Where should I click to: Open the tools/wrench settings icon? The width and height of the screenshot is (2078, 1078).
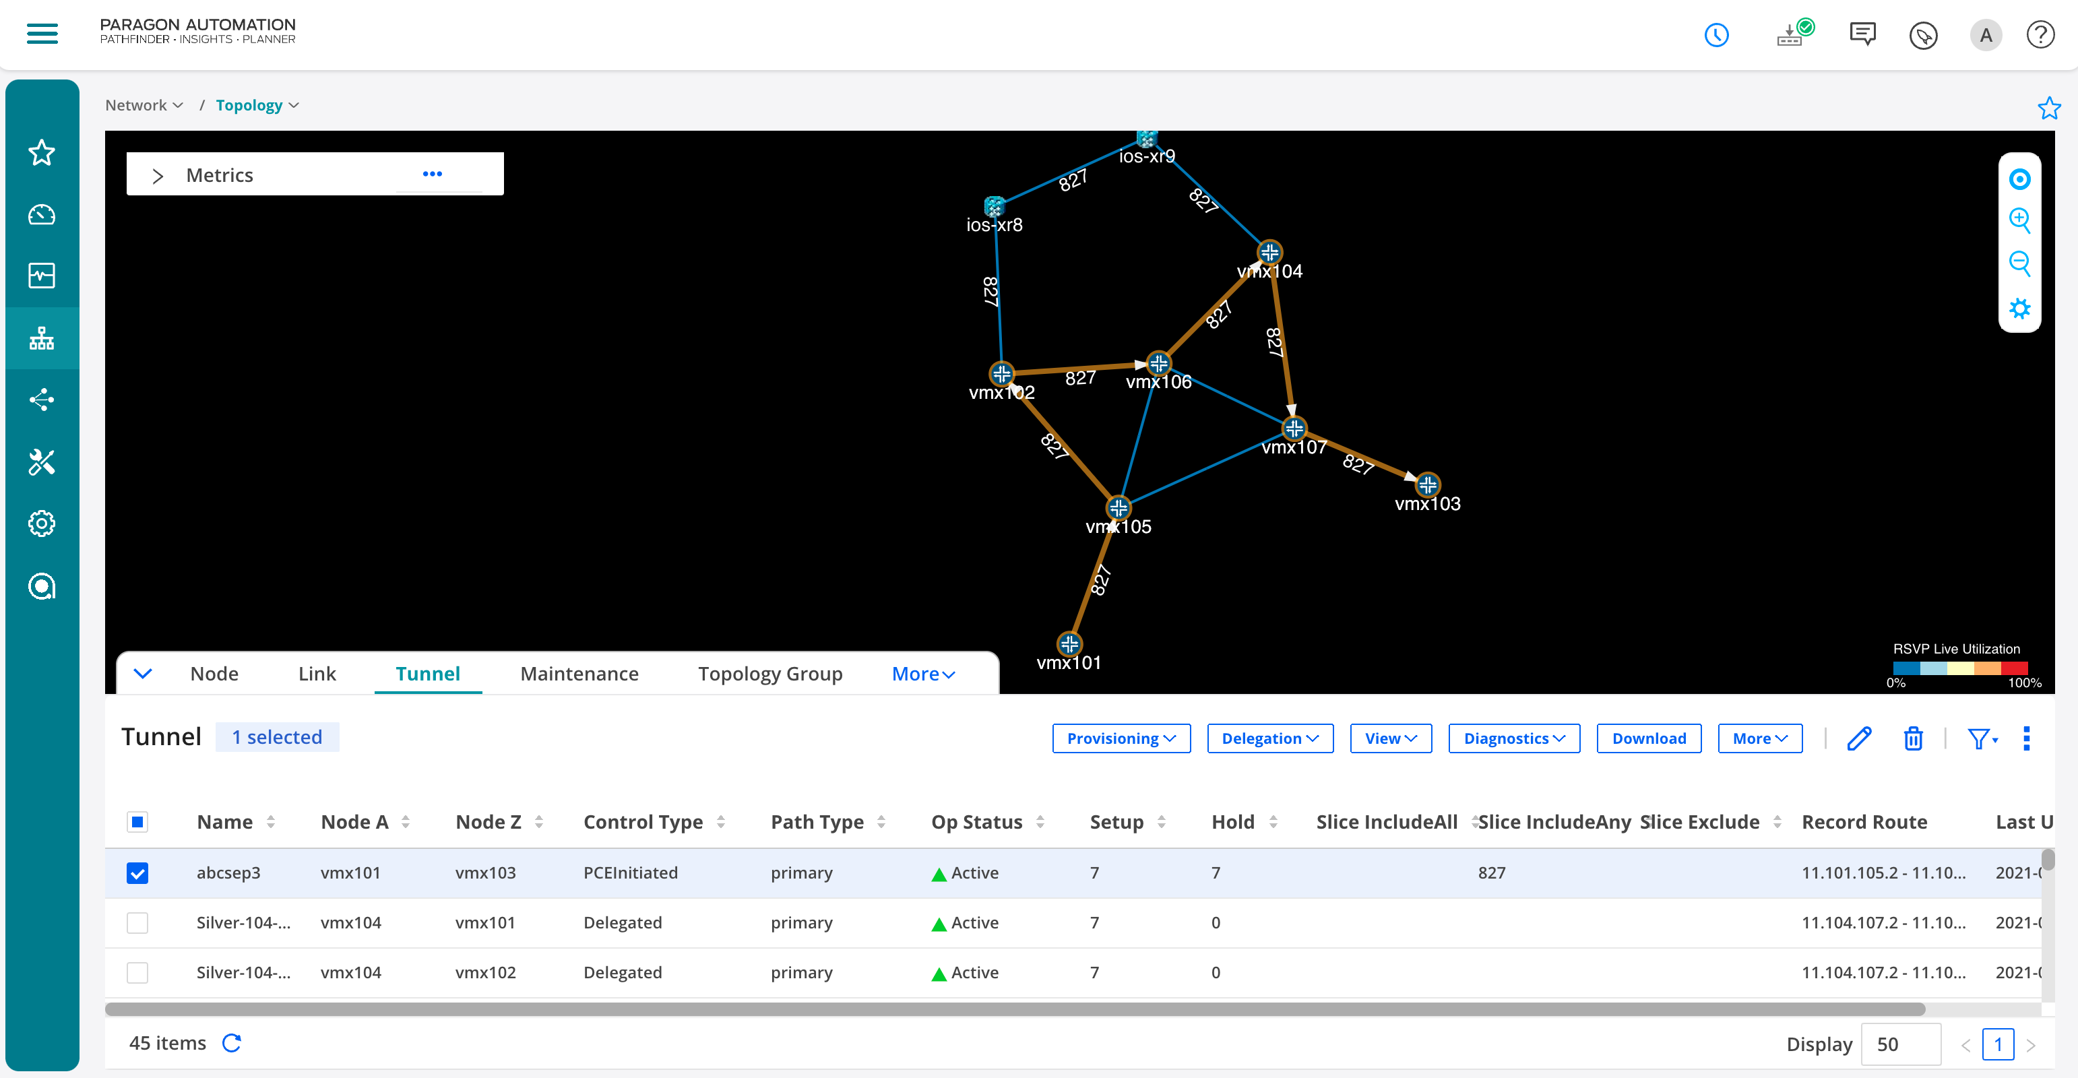41,462
